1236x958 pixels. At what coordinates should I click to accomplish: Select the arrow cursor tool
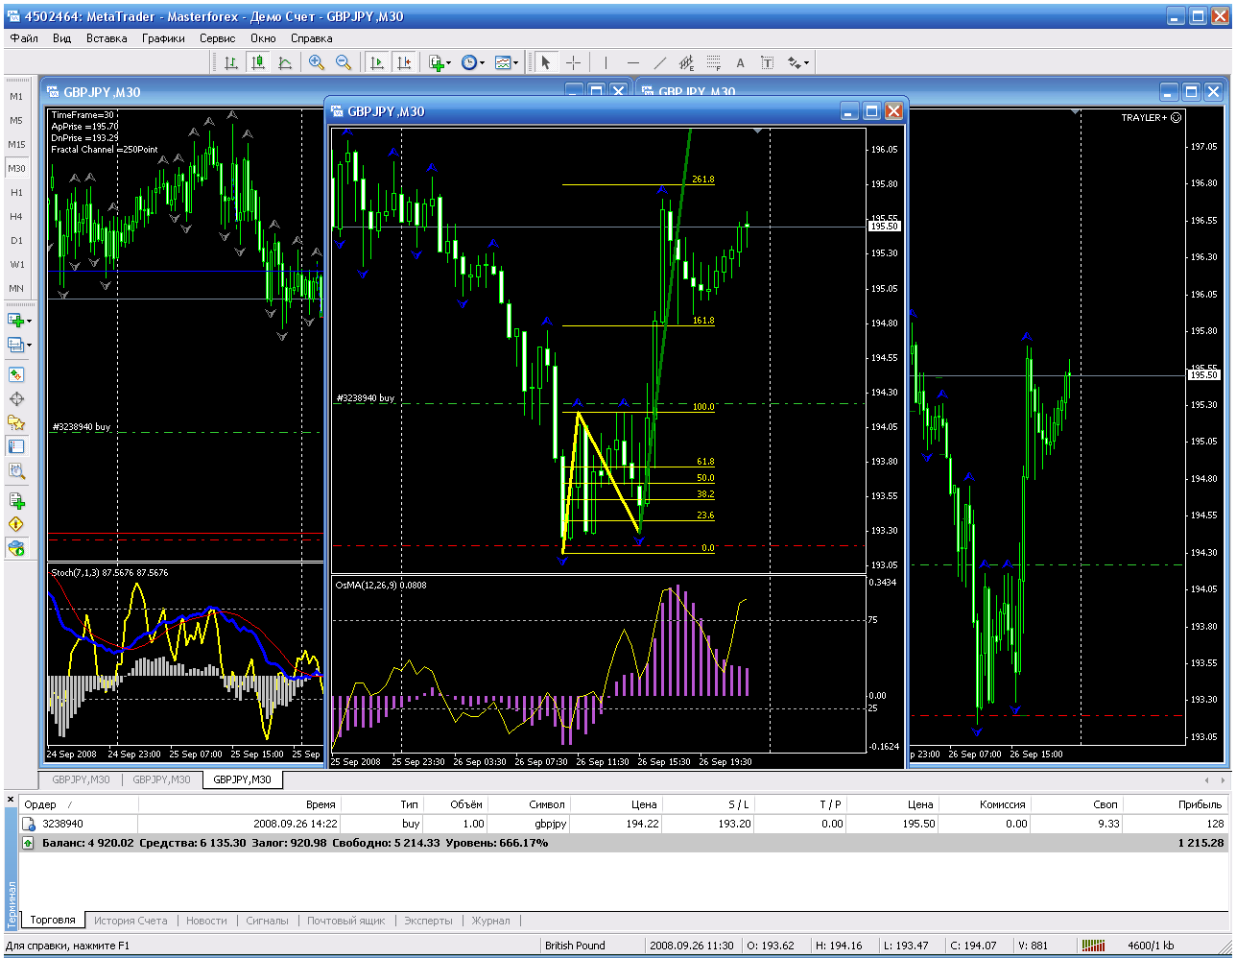pyautogui.click(x=546, y=62)
